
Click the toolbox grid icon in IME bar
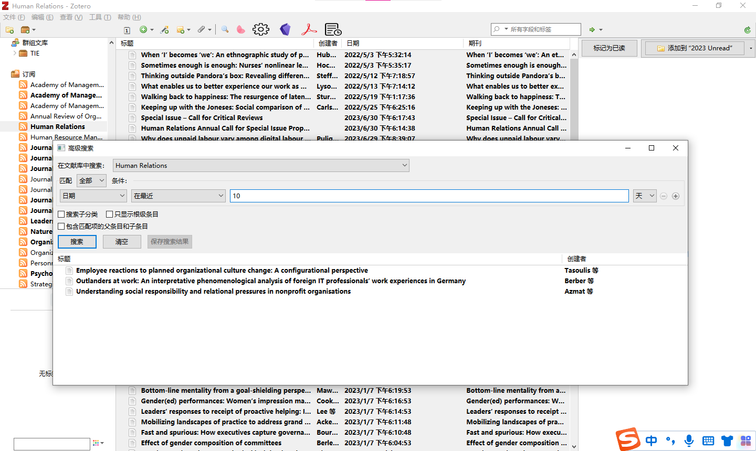pos(745,441)
